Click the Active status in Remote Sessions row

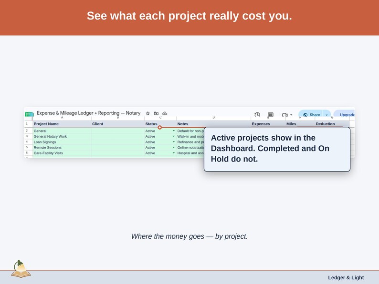pyautogui.click(x=150, y=147)
